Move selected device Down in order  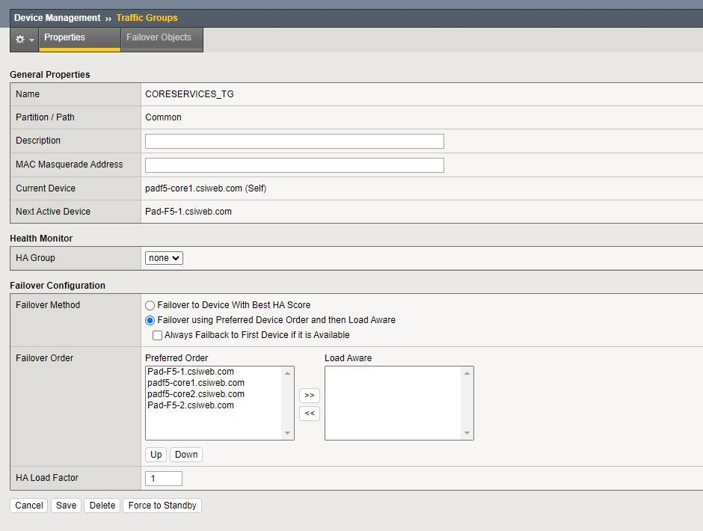coord(186,455)
